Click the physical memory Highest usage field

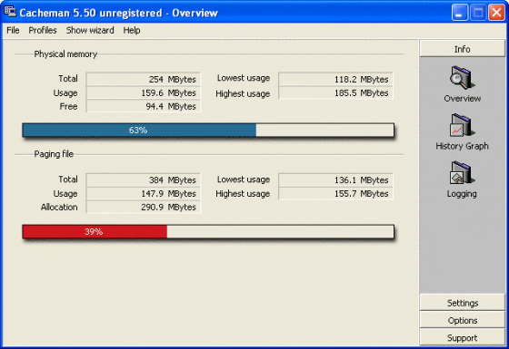(335, 92)
